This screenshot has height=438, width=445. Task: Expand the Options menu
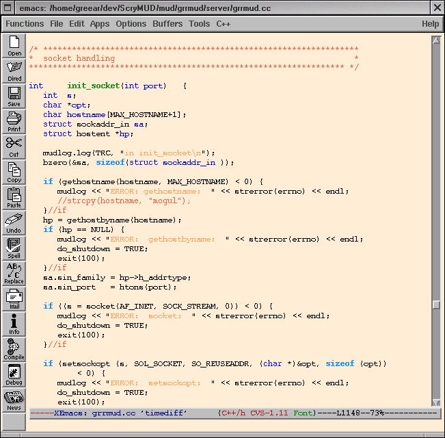click(x=131, y=24)
